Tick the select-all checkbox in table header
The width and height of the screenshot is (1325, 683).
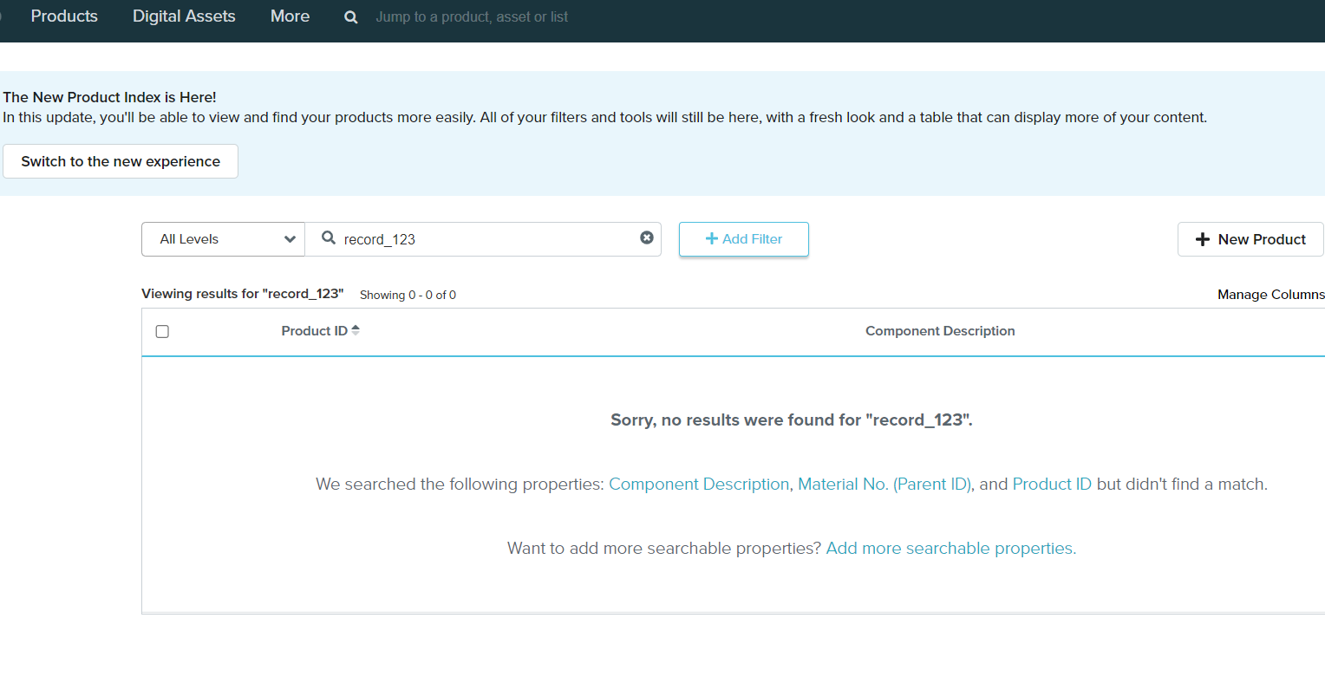click(162, 331)
